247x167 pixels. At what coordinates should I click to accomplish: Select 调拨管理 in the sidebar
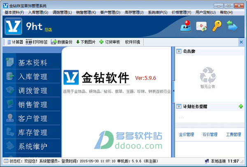pyautogui.click(x=32, y=90)
